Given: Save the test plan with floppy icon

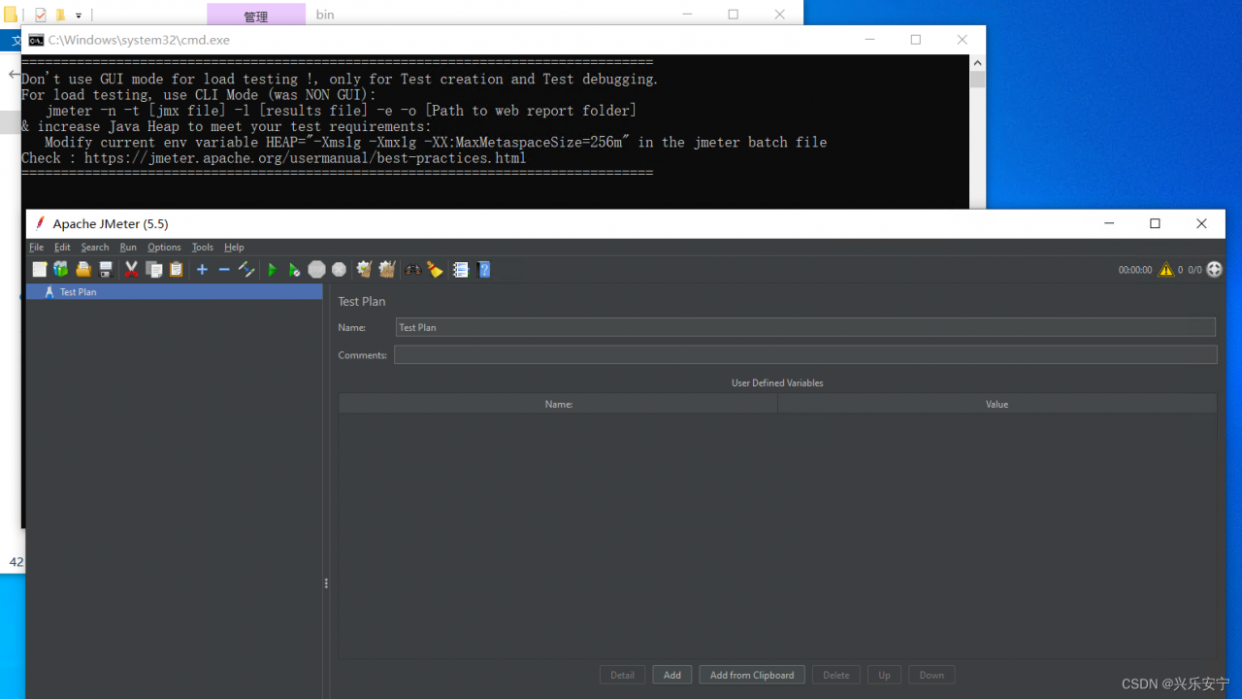Looking at the screenshot, I should click(106, 270).
